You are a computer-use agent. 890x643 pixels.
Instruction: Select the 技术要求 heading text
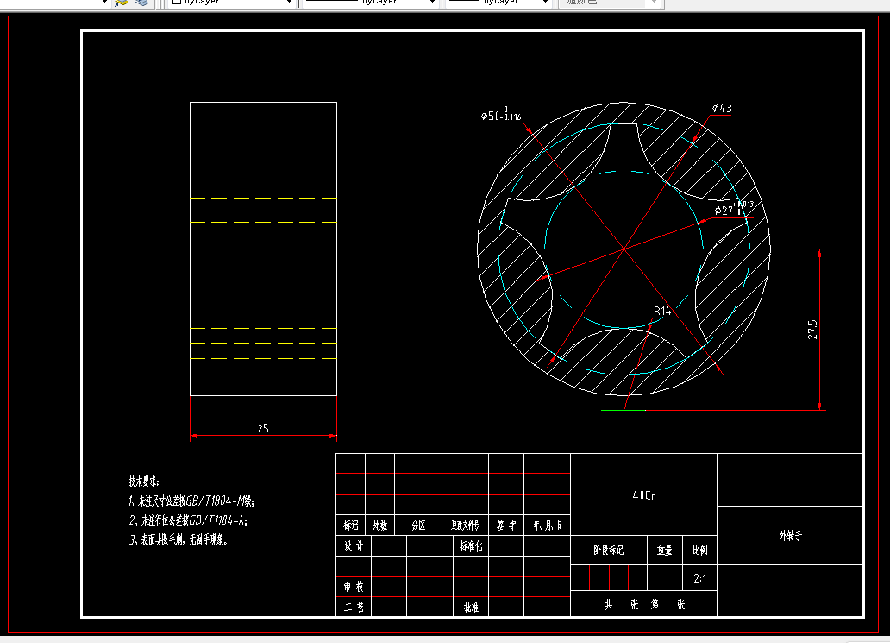pyautogui.click(x=144, y=481)
